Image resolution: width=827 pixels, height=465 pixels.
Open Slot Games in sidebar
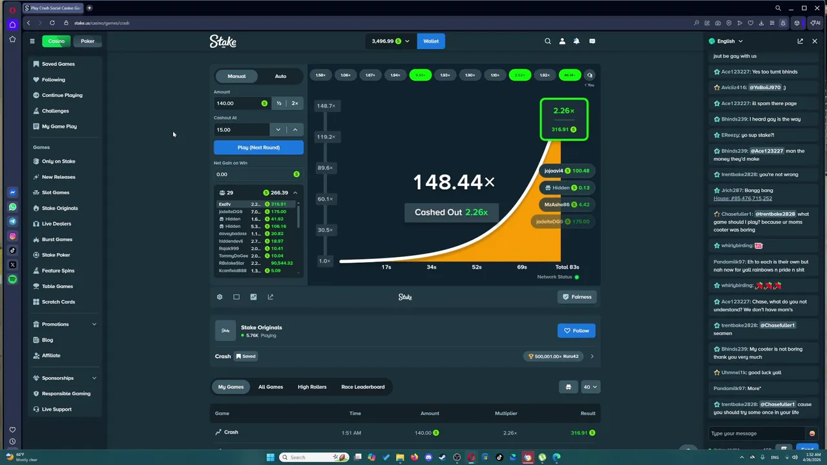(x=56, y=192)
